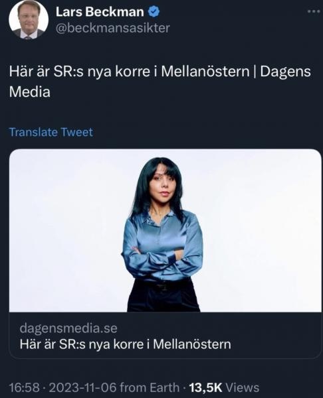Click Translate Tweet
The height and width of the screenshot is (398, 323).
(x=51, y=132)
